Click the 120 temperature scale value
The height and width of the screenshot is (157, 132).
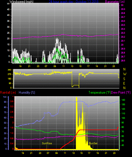click(x=123, y=109)
